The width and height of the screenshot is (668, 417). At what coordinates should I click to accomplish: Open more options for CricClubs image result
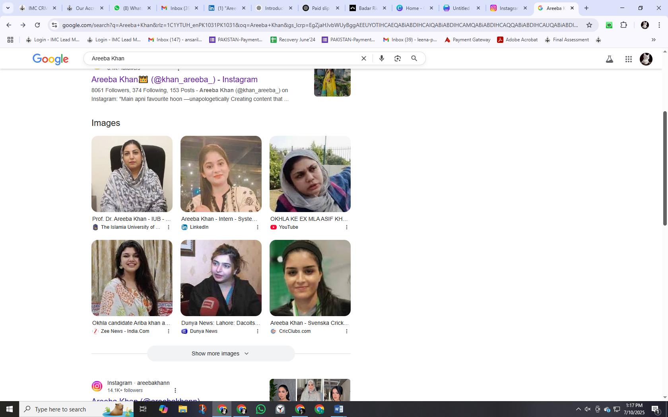(x=347, y=331)
